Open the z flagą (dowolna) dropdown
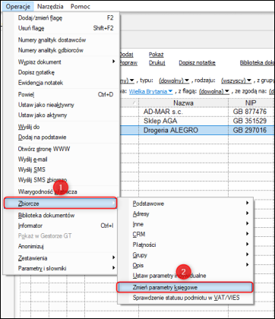 (x=214, y=91)
